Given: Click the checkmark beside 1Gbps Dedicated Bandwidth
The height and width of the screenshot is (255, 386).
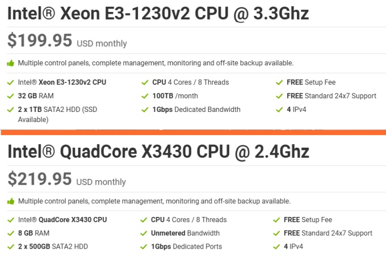Looking at the screenshot, I should click(x=144, y=109).
